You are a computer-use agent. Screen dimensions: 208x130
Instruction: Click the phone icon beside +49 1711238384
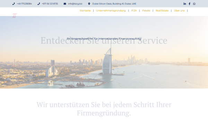point(14,4)
